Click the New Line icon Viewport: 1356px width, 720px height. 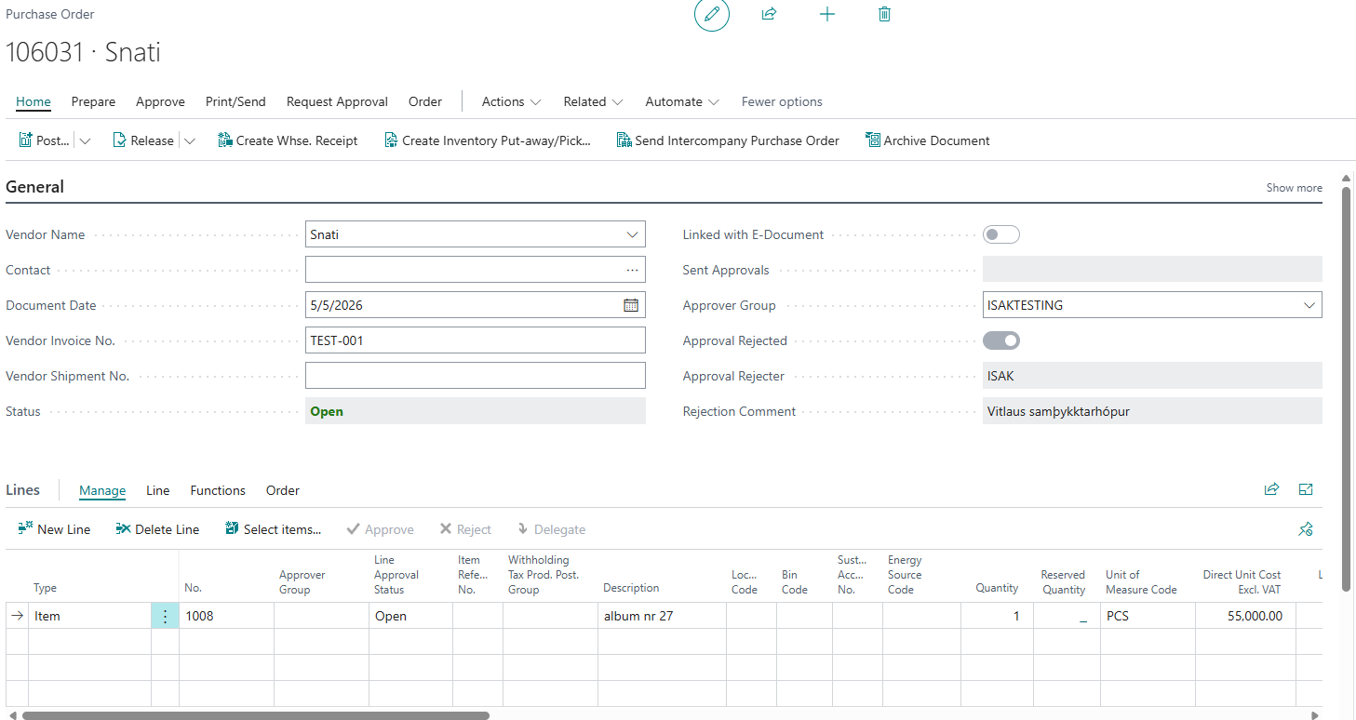click(x=25, y=528)
